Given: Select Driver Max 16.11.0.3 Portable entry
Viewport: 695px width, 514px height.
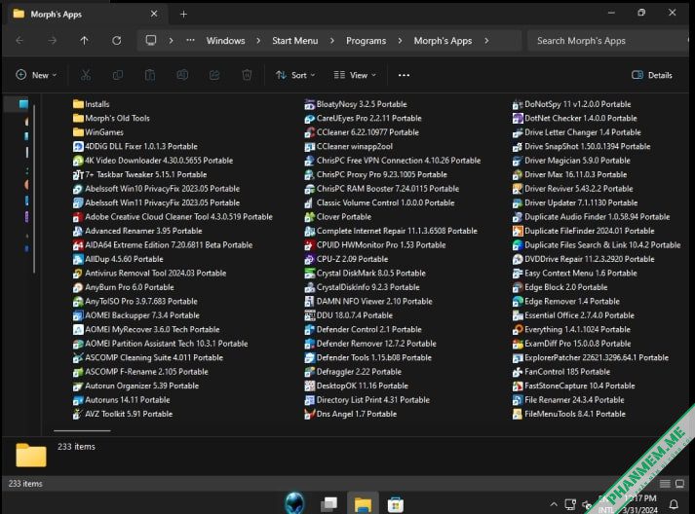Looking at the screenshot, I should pos(569,174).
